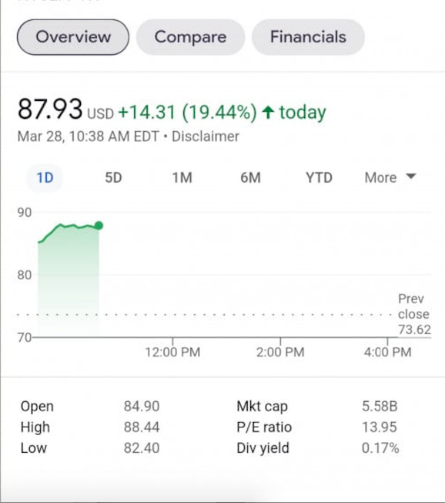This screenshot has width=445, height=503.
Task: Click the green shaded chart area
Action: [x=69, y=282]
